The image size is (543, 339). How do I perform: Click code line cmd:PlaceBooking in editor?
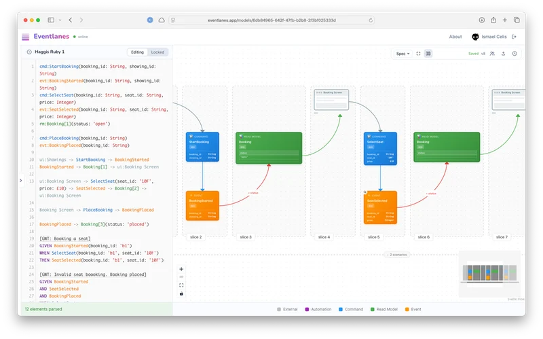(83, 139)
